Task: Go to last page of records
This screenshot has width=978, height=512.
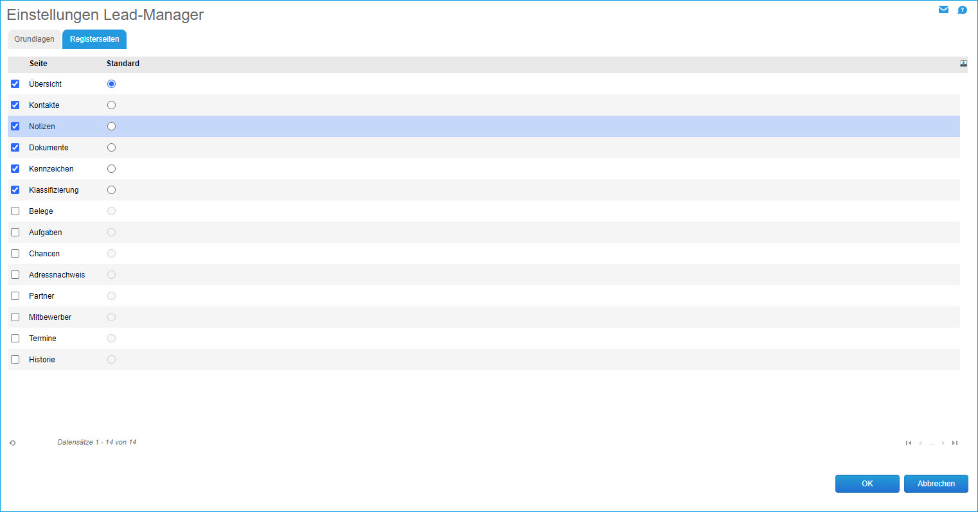Action: tap(955, 443)
